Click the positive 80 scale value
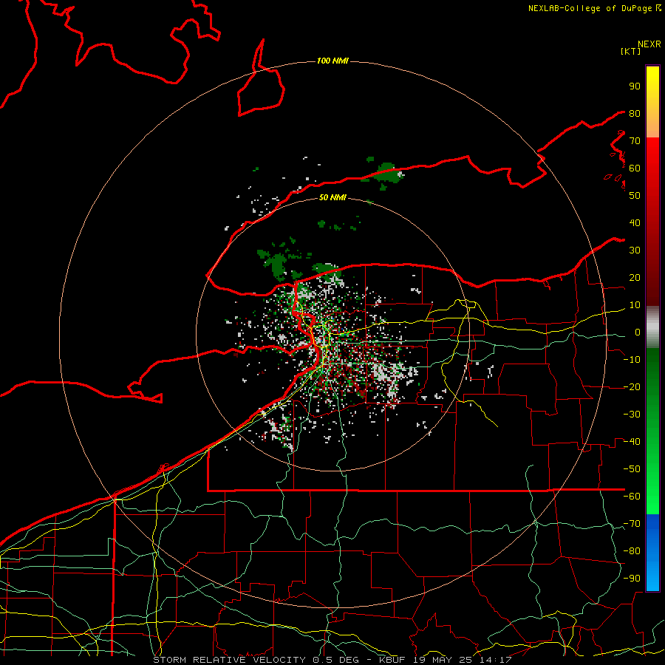Viewport: 665px width, 665px height. tap(635, 114)
